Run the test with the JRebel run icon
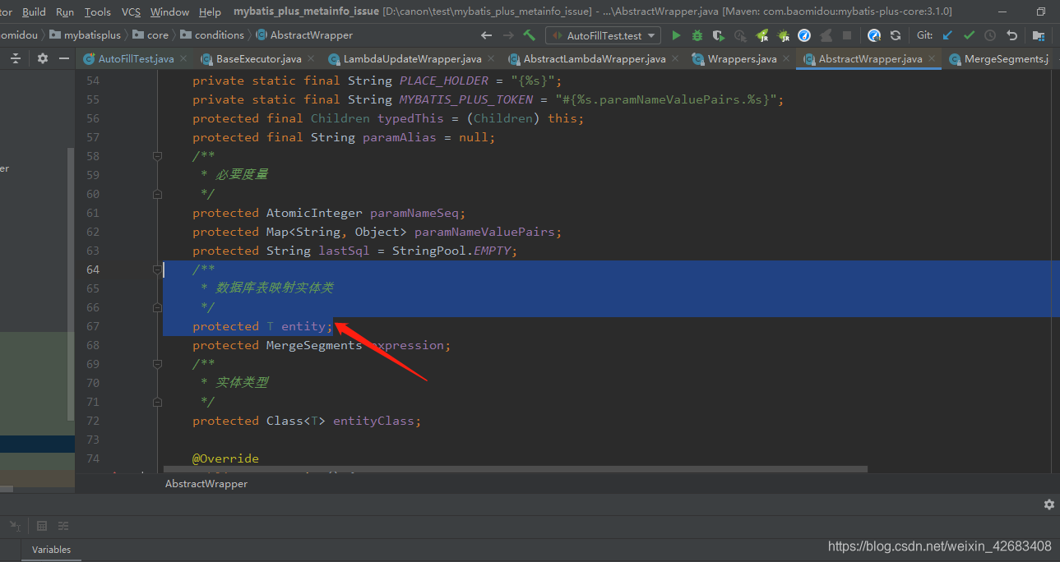 pyautogui.click(x=761, y=35)
